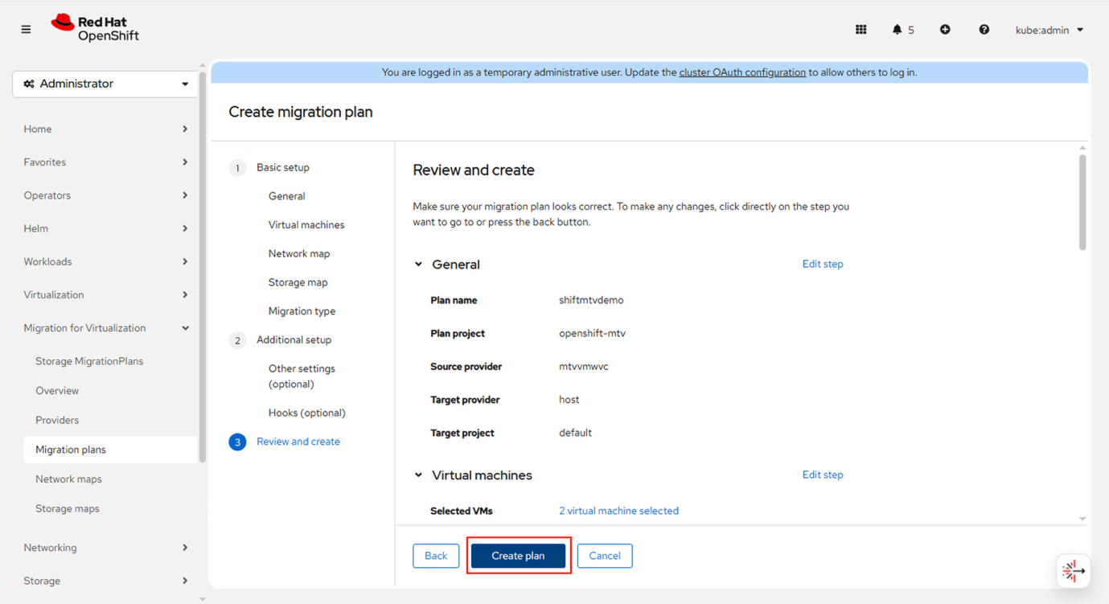The height and width of the screenshot is (604, 1109).
Task: Click the plan project value openshift-mtv
Action: (592, 333)
